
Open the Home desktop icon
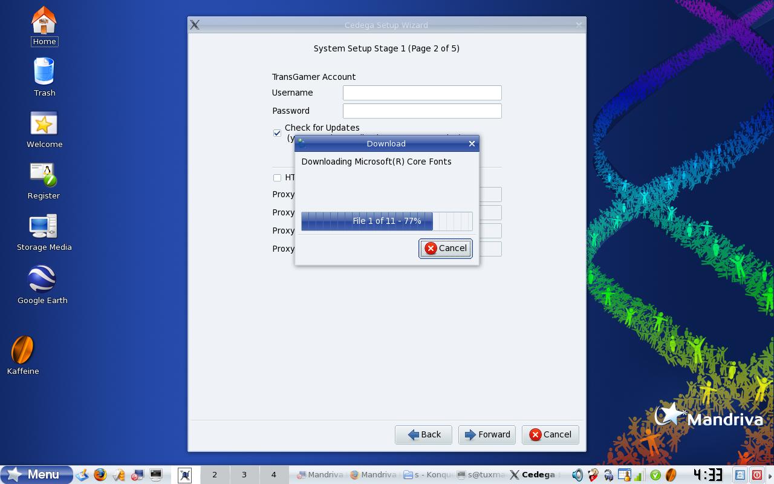point(44,27)
